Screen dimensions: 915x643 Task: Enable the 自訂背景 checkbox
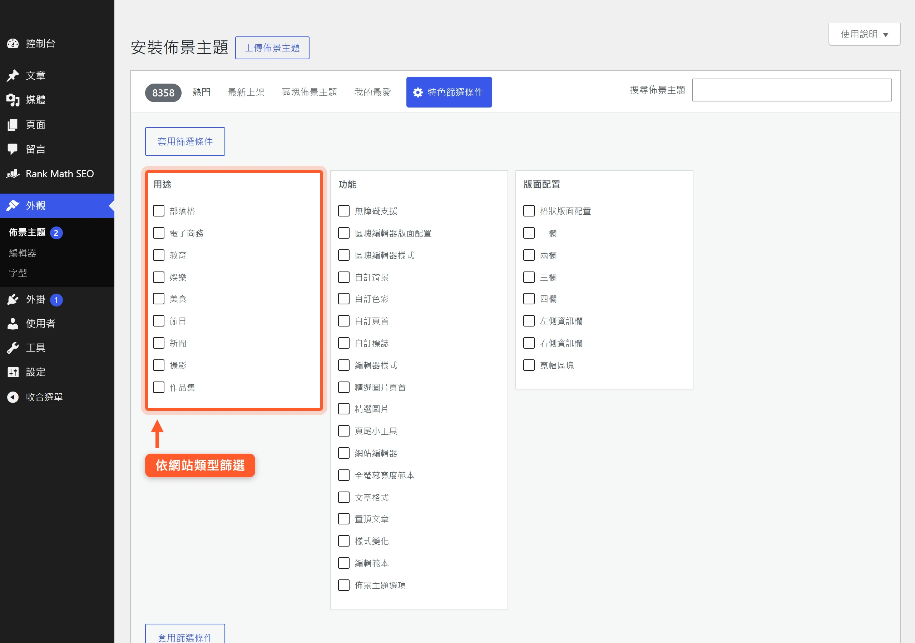[x=343, y=277]
